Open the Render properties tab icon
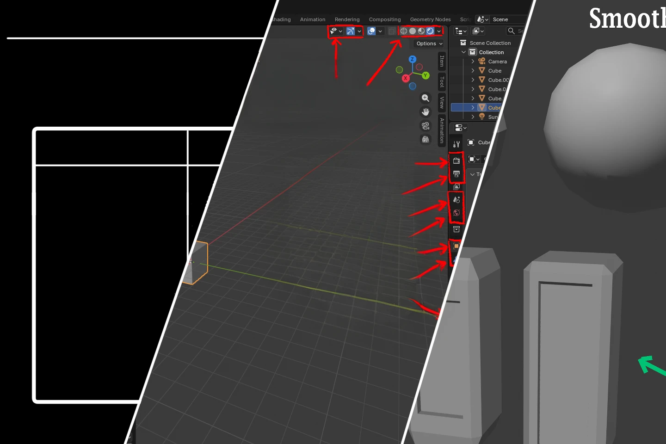Viewport: 666px width, 444px height. point(456,160)
